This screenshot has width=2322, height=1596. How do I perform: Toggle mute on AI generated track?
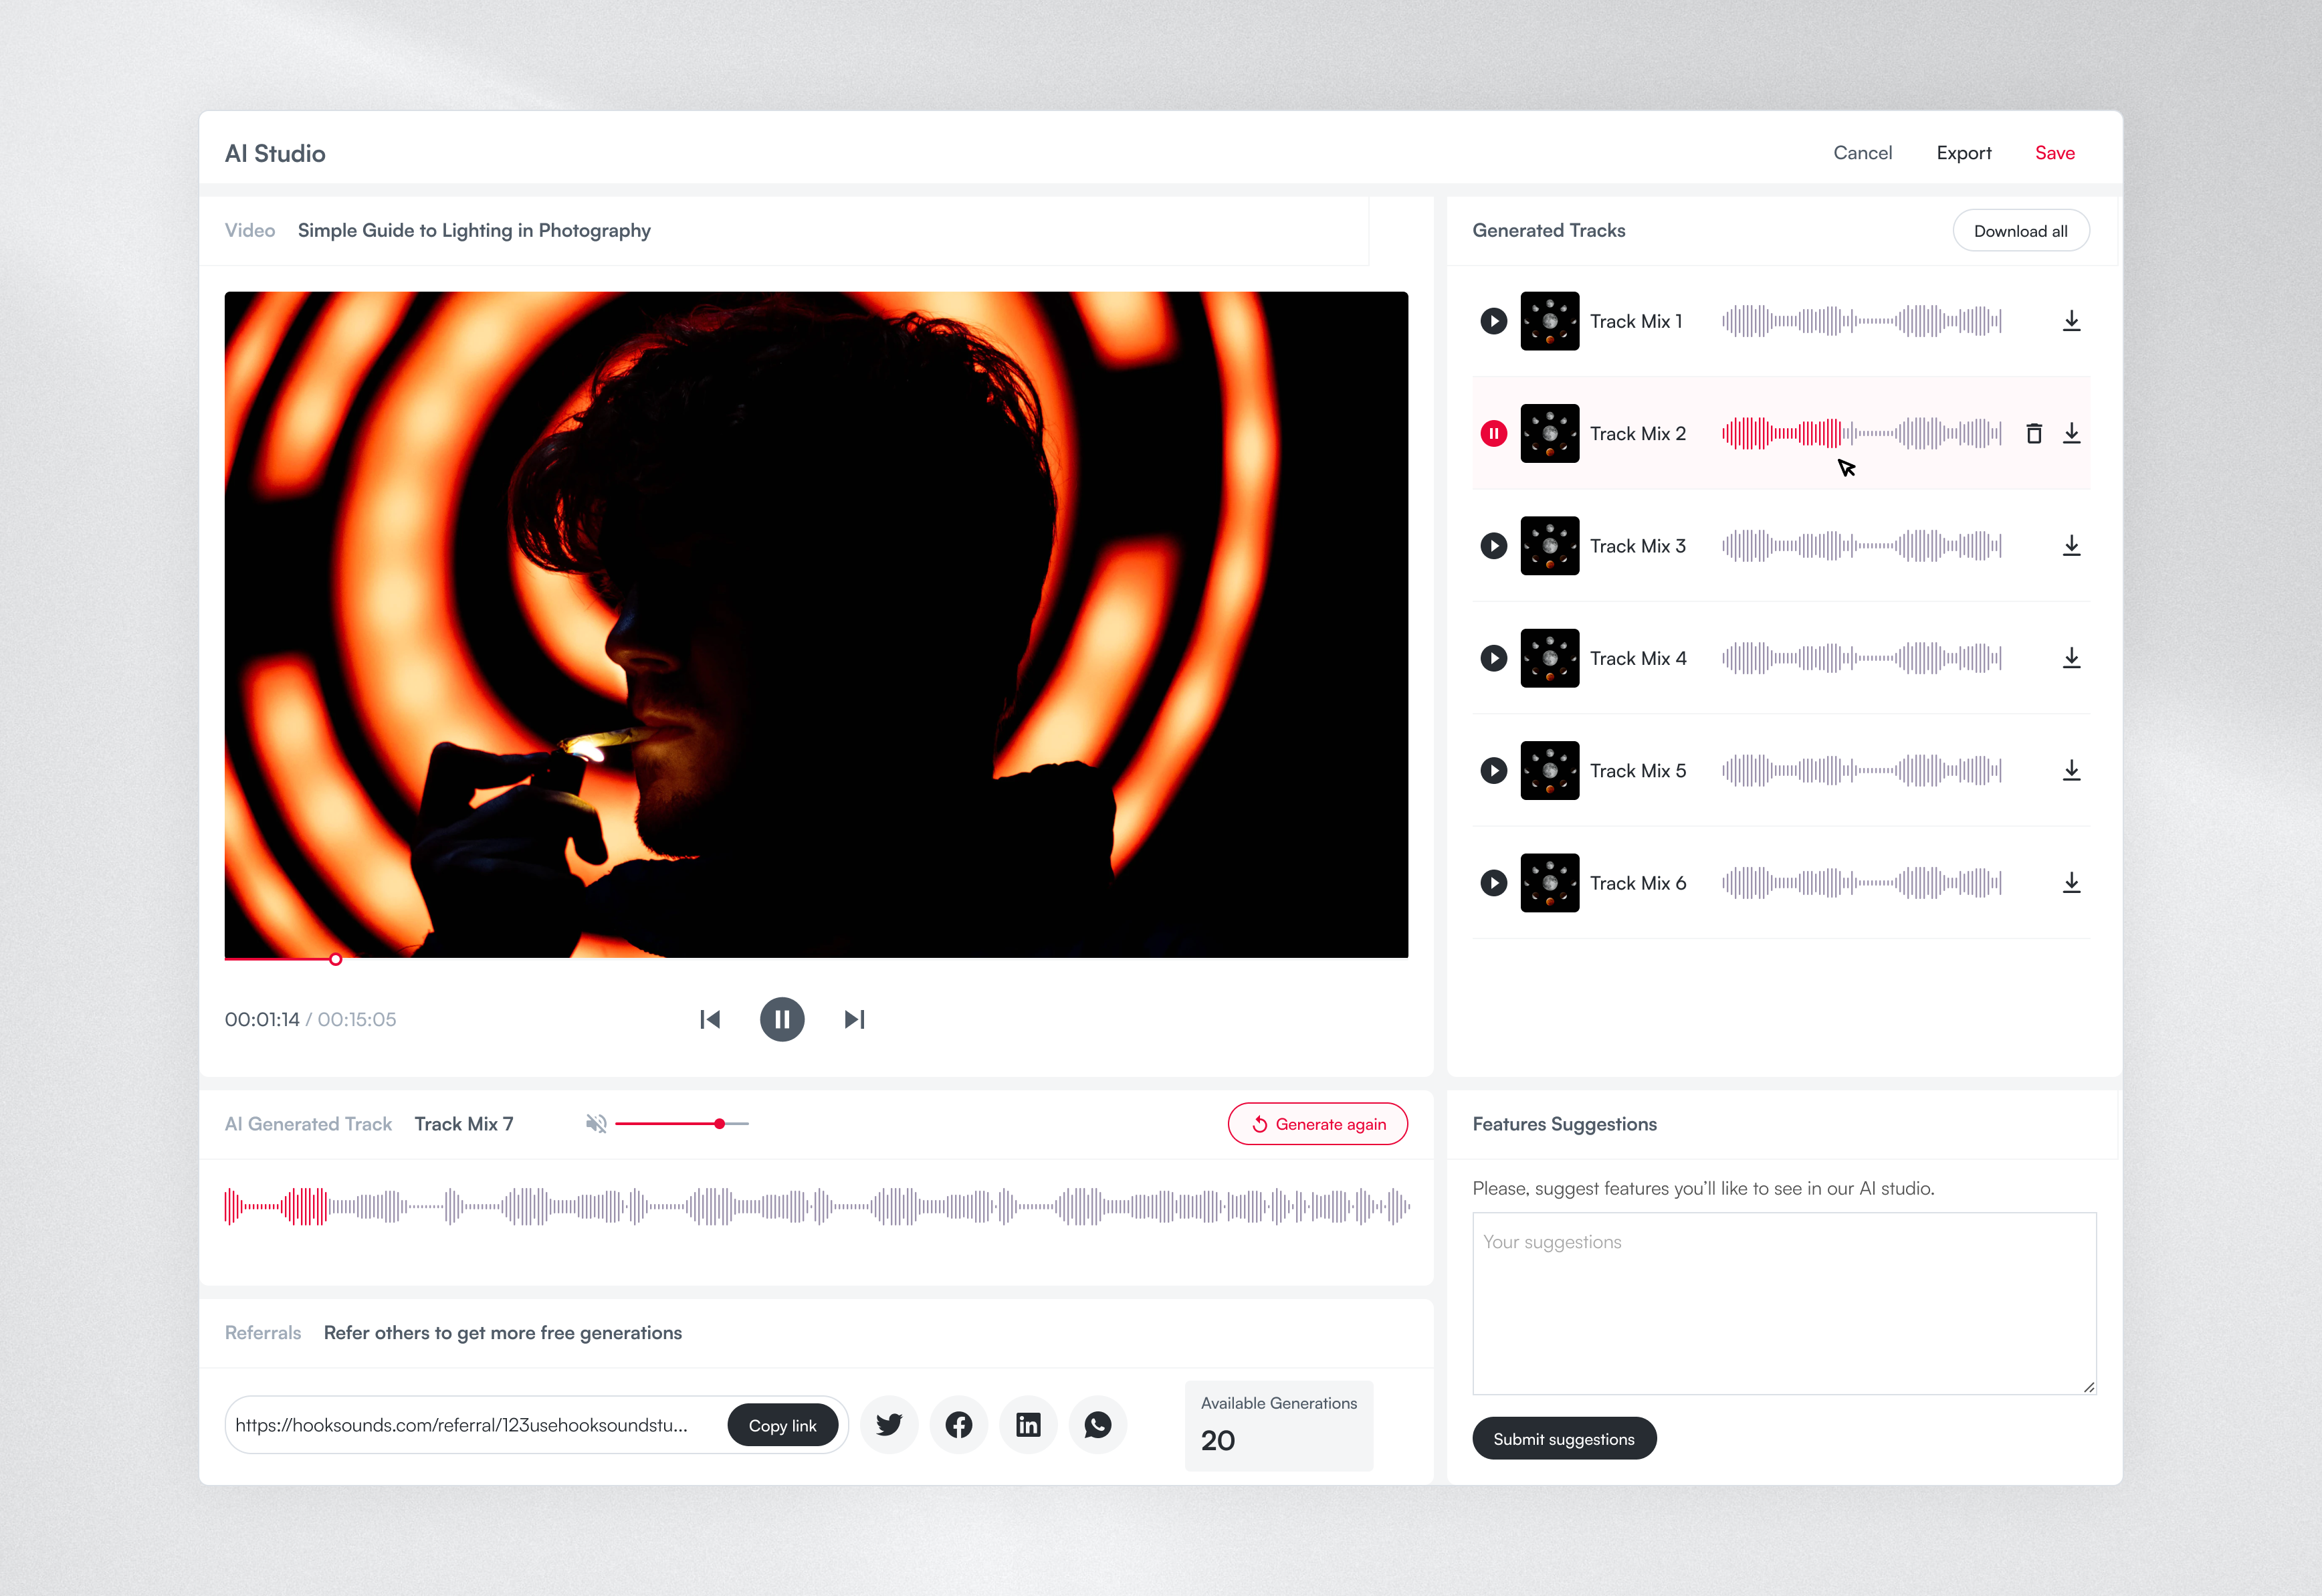pos(596,1124)
